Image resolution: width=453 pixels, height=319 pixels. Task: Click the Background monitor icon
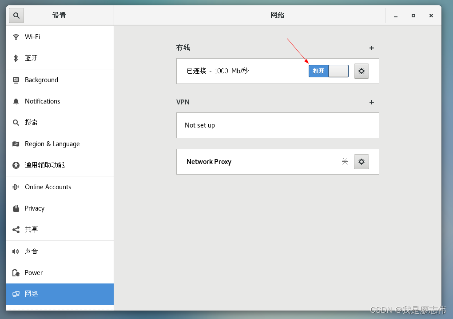[16, 80]
